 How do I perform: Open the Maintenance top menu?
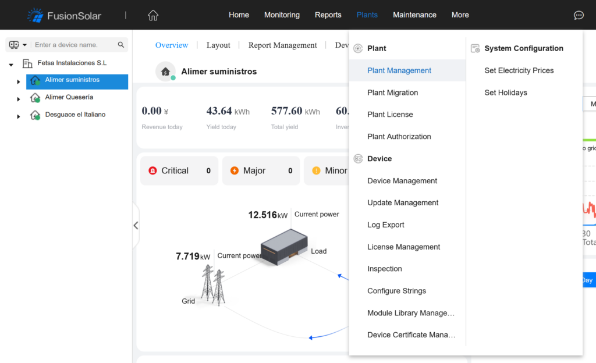coord(414,15)
